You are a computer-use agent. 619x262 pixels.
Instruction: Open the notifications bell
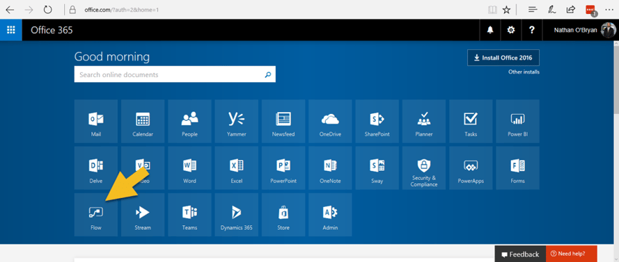click(490, 30)
